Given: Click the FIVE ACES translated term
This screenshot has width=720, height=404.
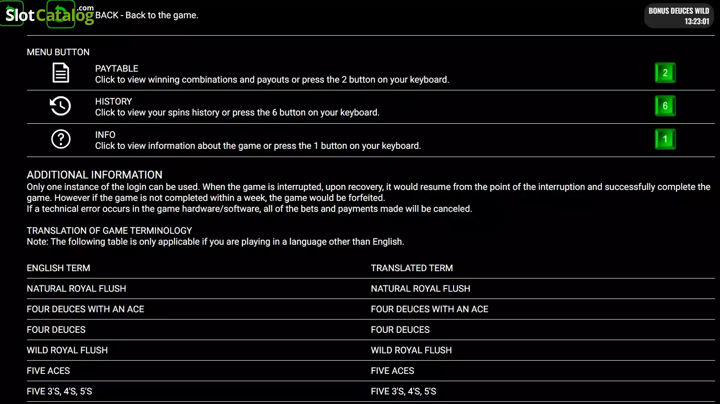Looking at the screenshot, I should (x=392, y=371).
